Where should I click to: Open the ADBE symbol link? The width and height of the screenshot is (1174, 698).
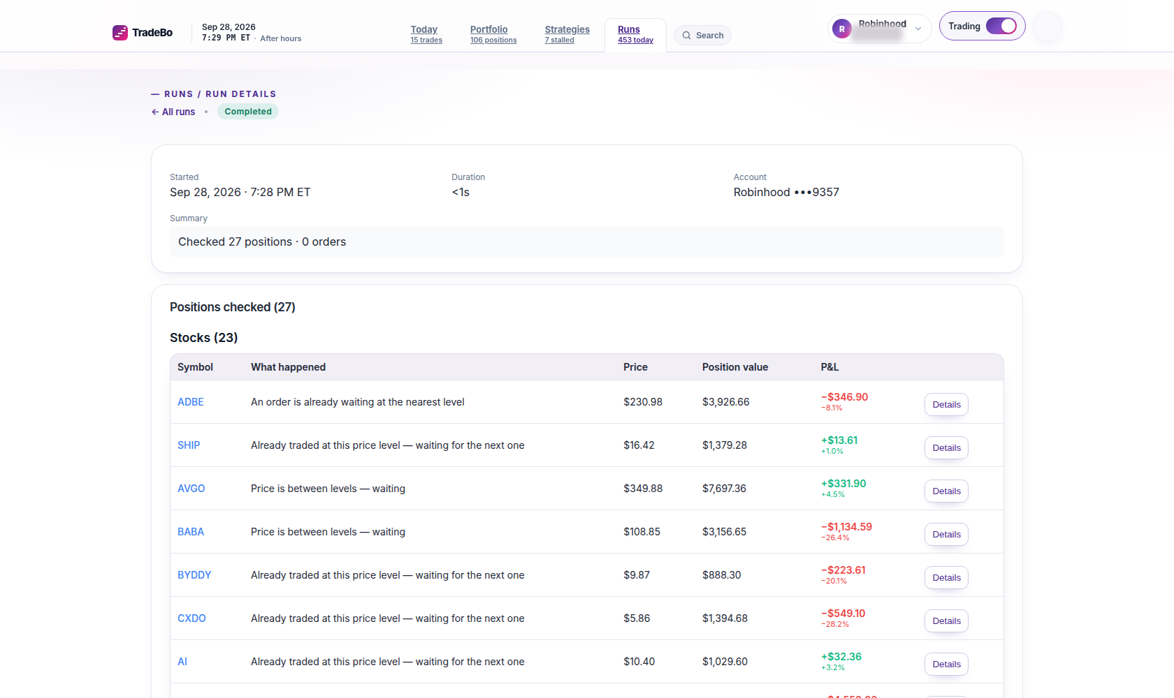[x=191, y=402]
